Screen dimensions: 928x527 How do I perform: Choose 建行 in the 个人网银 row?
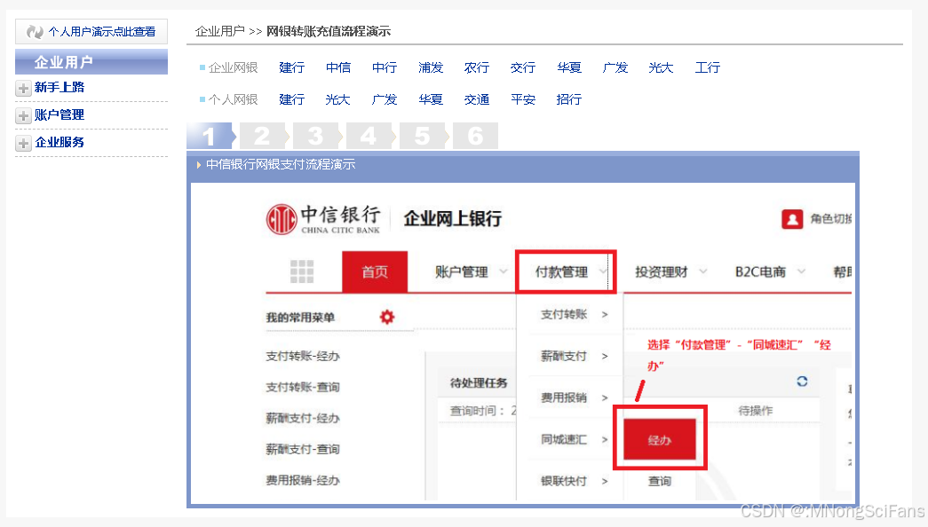(292, 99)
